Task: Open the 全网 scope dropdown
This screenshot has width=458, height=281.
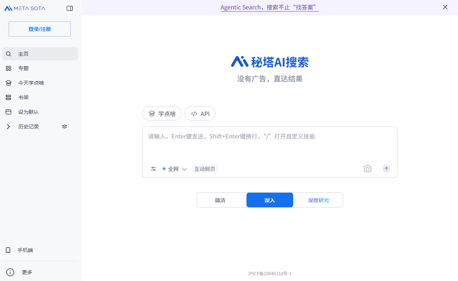Action: click(x=174, y=169)
